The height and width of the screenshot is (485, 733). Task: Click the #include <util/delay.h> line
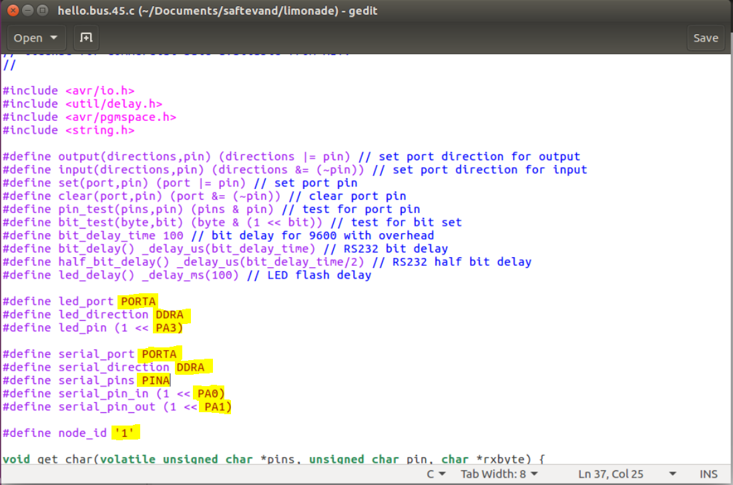[x=83, y=104]
